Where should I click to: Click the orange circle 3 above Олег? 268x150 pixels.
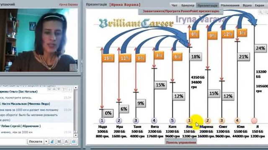pyautogui.click(x=222, y=120)
